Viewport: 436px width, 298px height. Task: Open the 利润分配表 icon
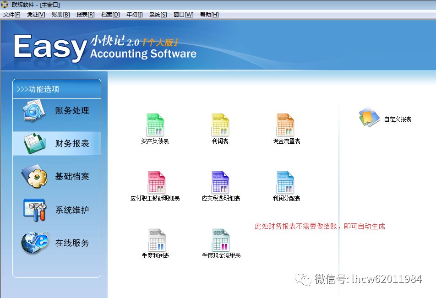(x=285, y=182)
